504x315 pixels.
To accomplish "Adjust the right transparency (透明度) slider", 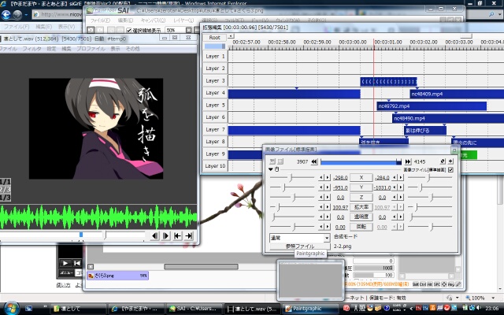I will [412, 217].
